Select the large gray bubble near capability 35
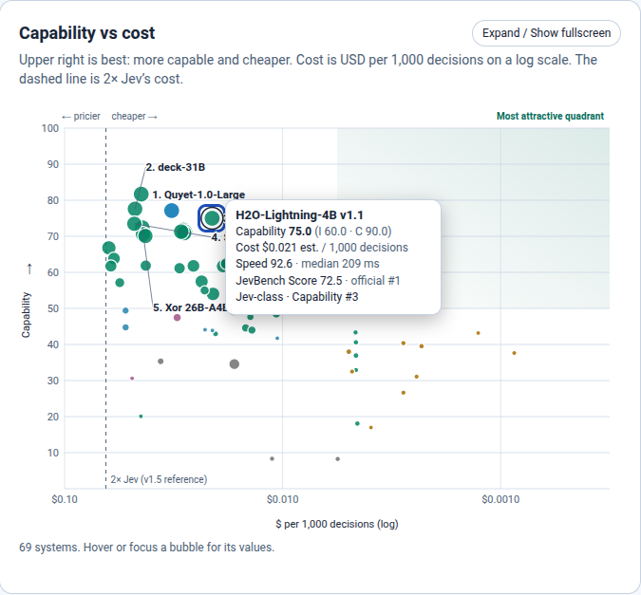 [x=235, y=364]
